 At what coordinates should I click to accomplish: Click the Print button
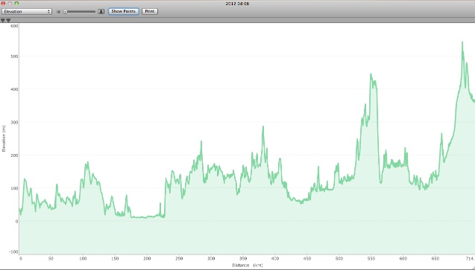(x=150, y=11)
